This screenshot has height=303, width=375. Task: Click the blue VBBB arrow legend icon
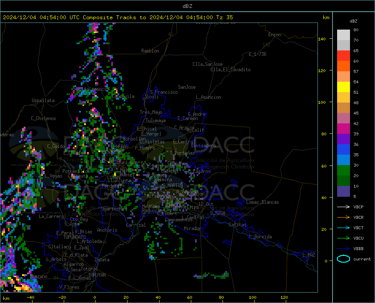pyautogui.click(x=343, y=249)
